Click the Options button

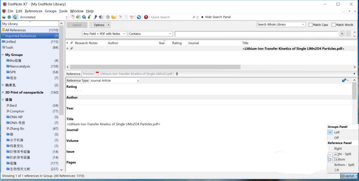tap(100, 25)
